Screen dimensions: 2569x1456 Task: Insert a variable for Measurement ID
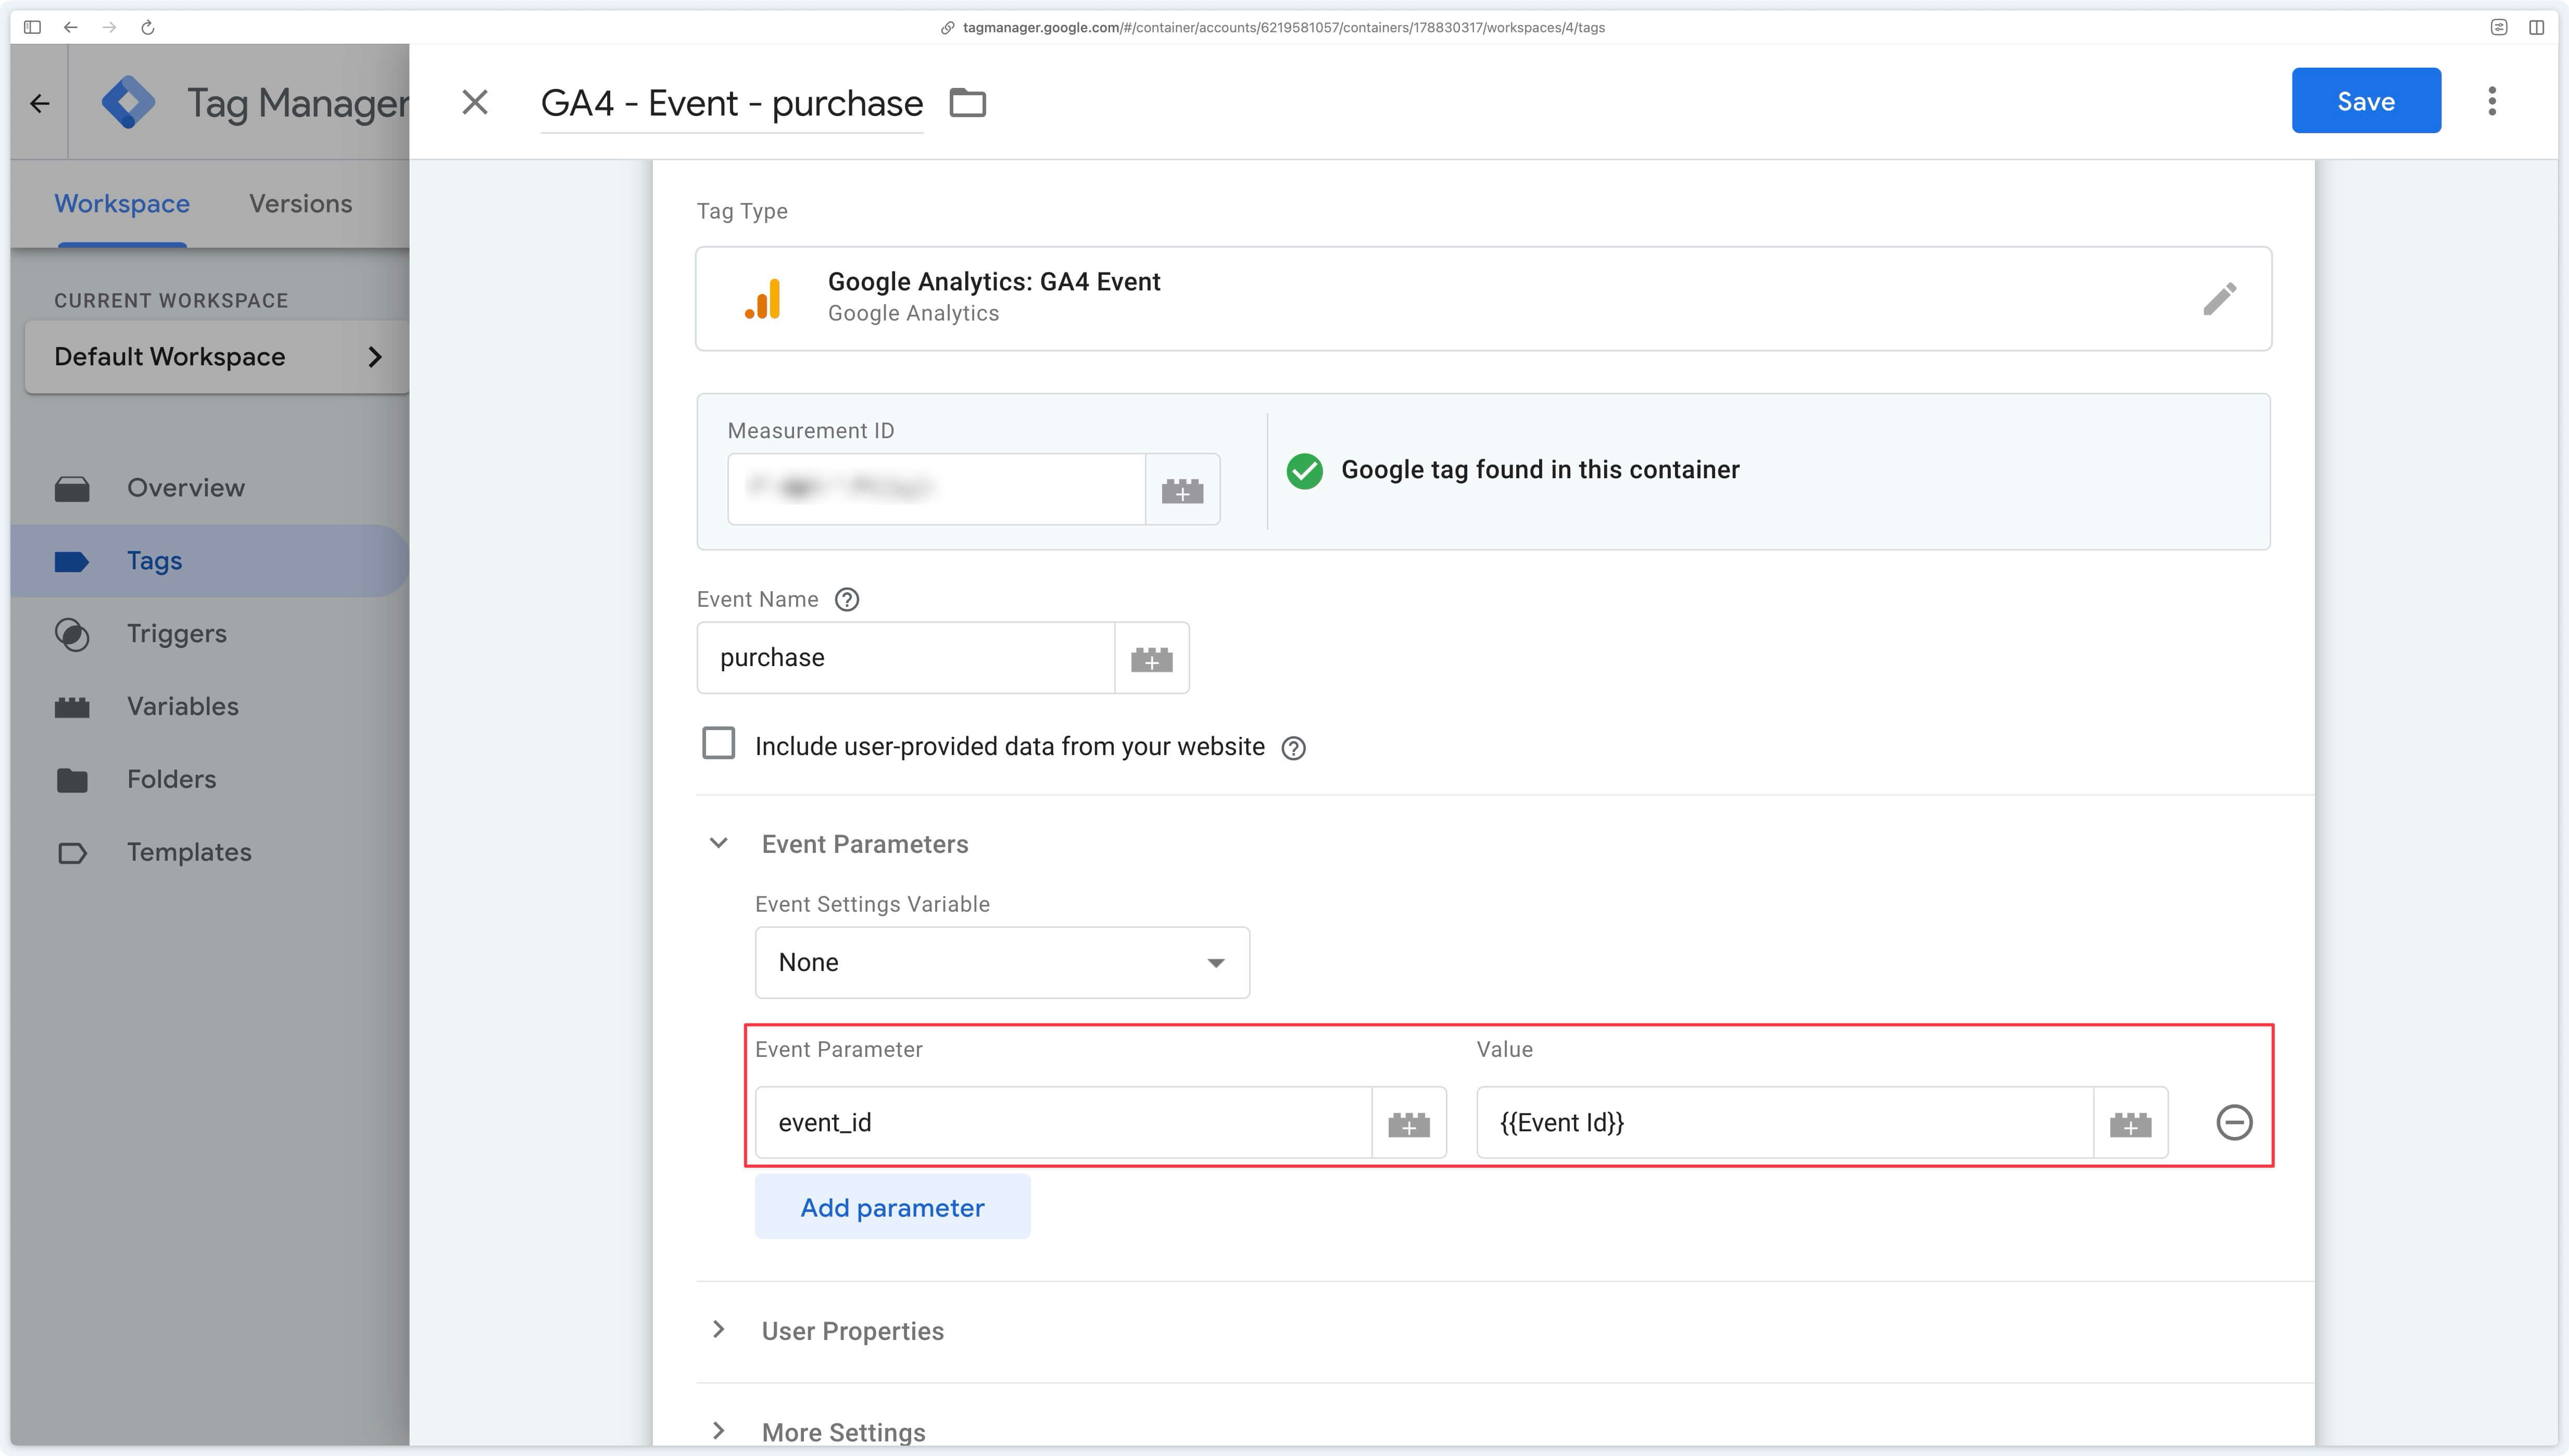pyautogui.click(x=1182, y=489)
